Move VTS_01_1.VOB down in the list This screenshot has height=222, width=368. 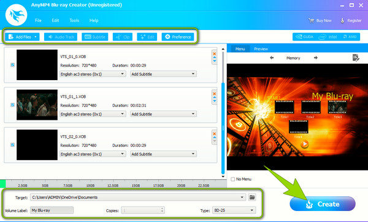(x=214, y=101)
